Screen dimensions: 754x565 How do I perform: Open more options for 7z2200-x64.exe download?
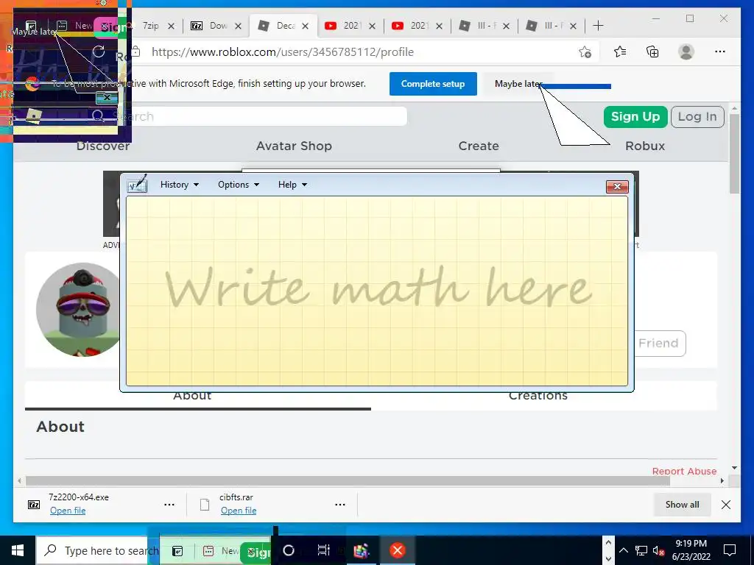click(x=169, y=505)
